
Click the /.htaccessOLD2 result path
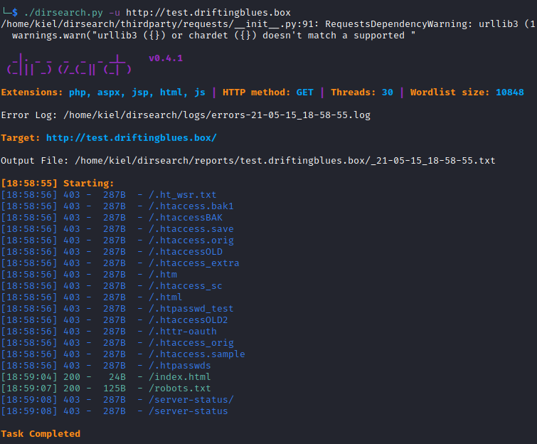point(188,320)
